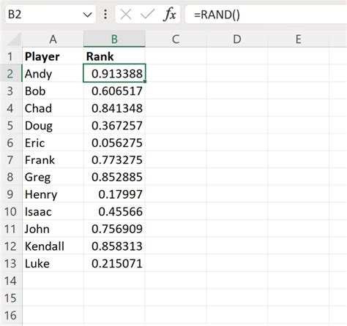Select the cell containing Greg
Screen dimensions: 347x326
(53, 177)
